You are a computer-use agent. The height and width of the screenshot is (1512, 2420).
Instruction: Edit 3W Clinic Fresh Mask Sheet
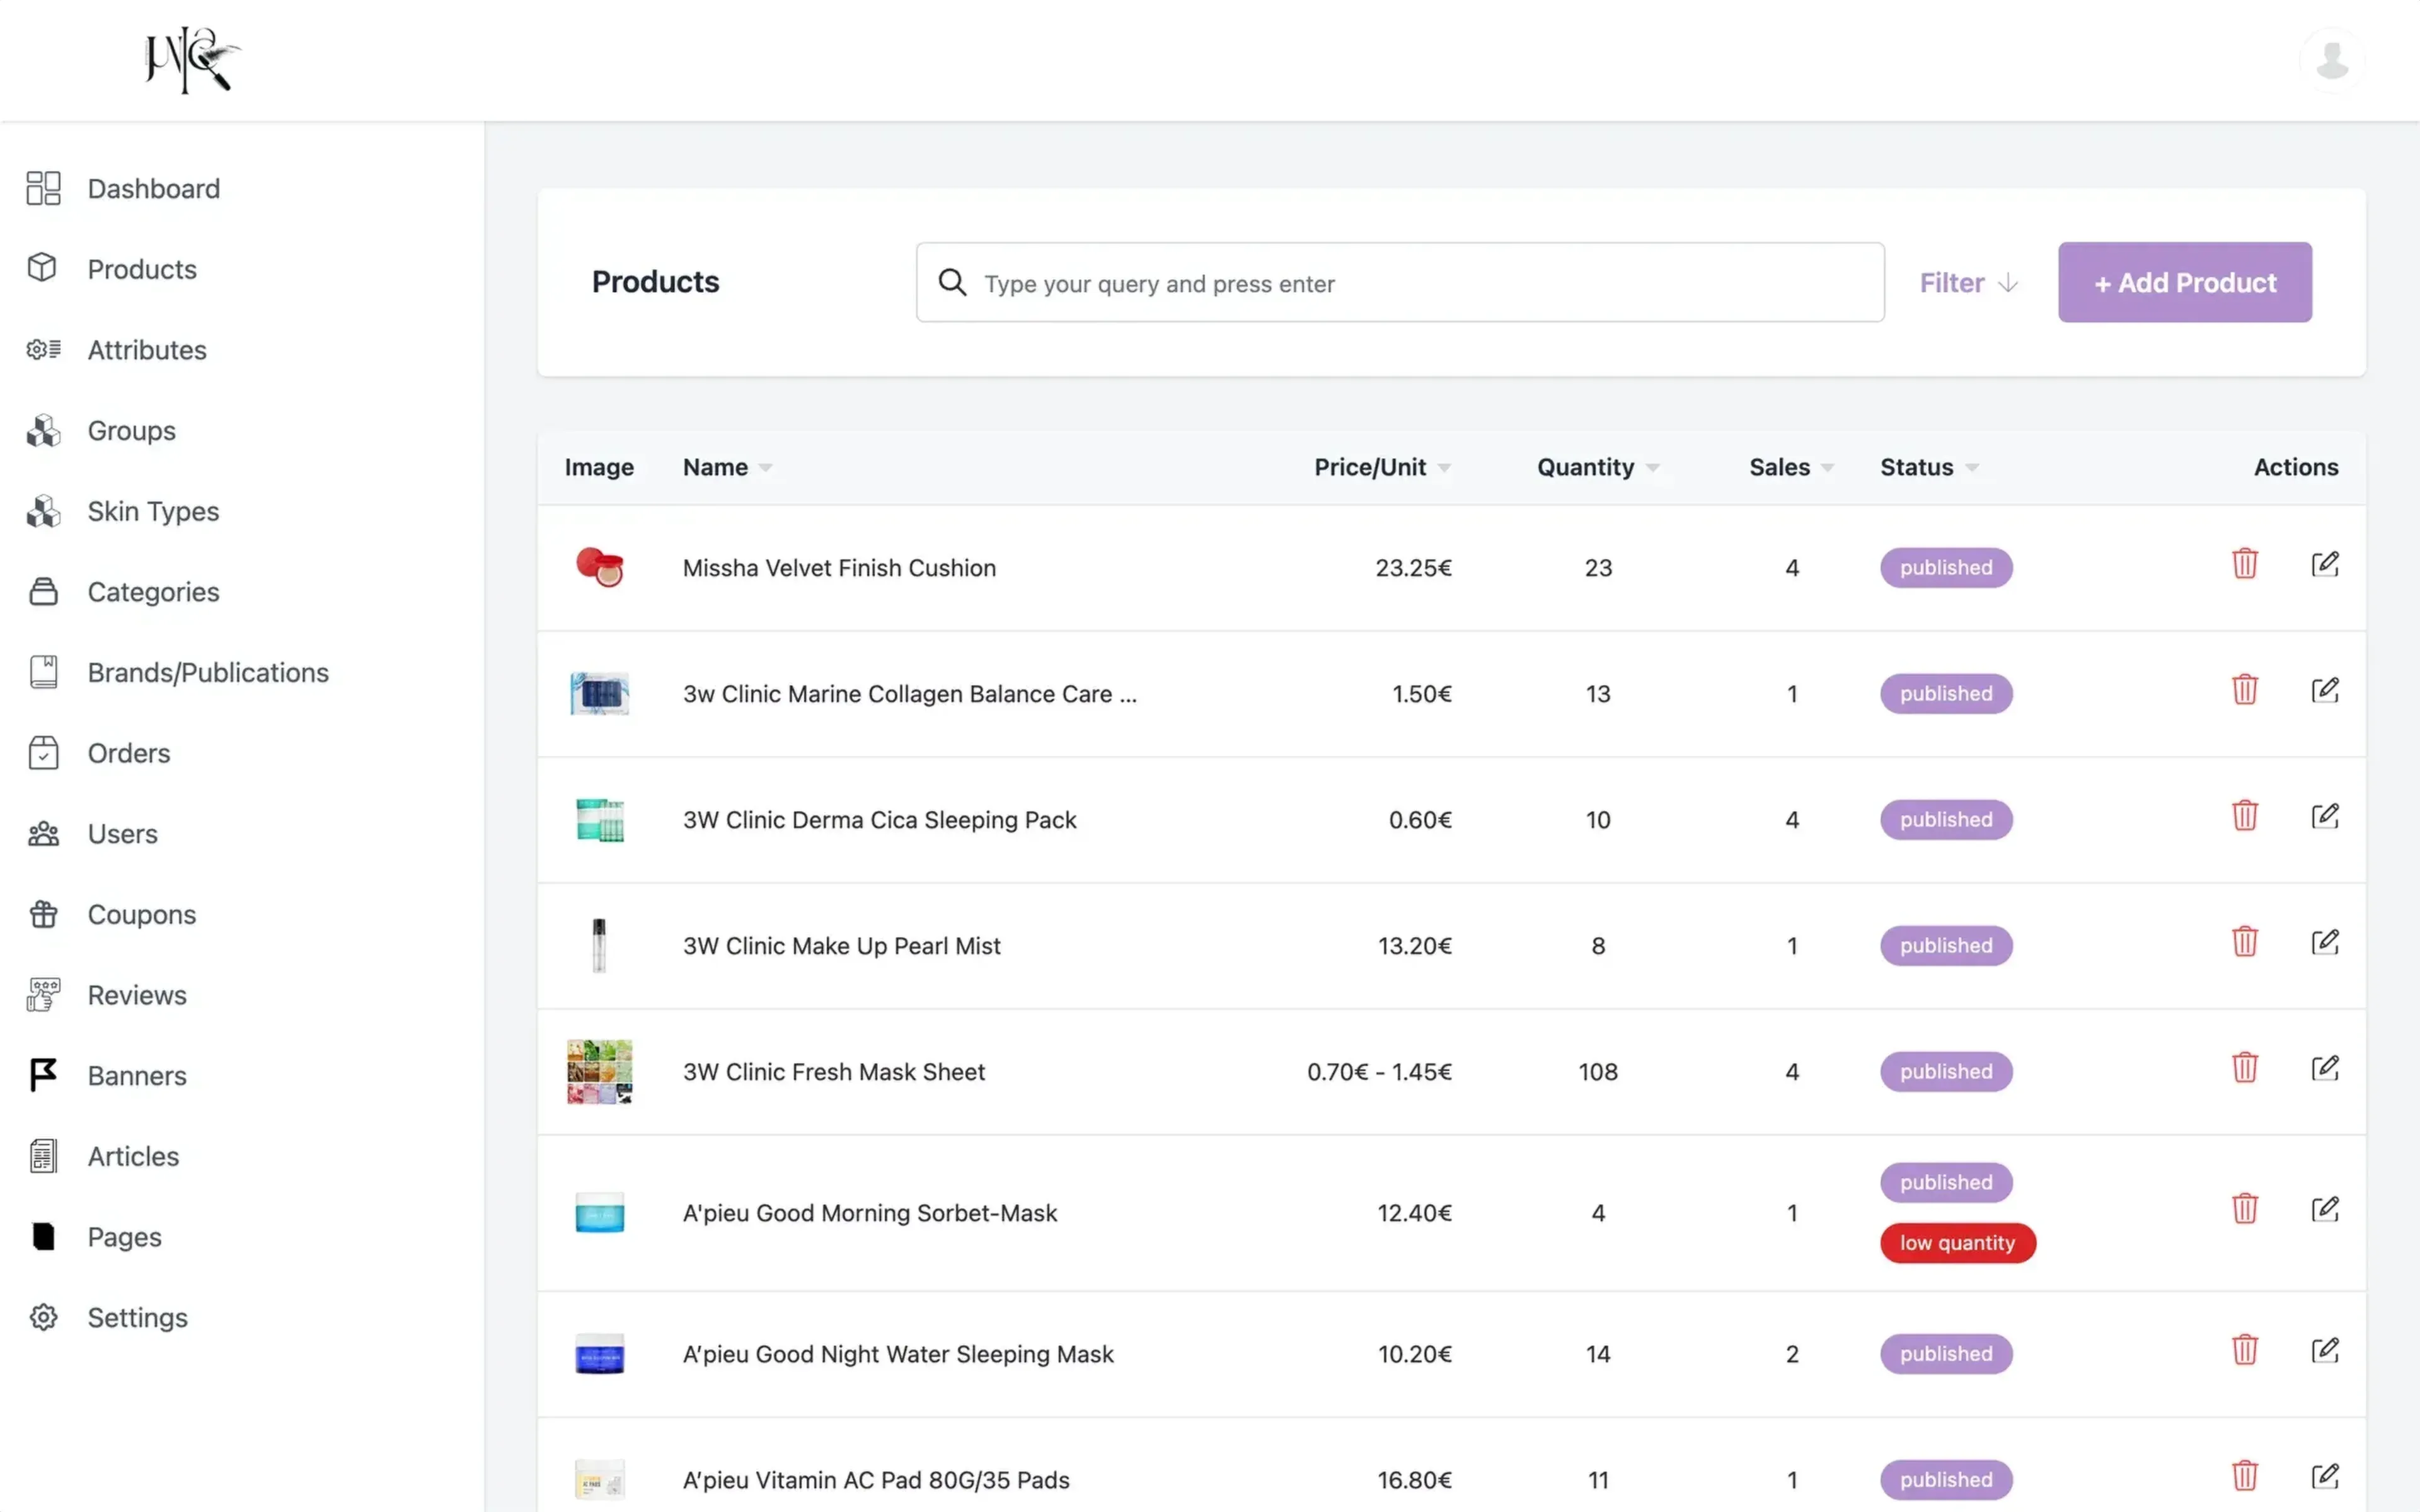click(x=2325, y=1068)
